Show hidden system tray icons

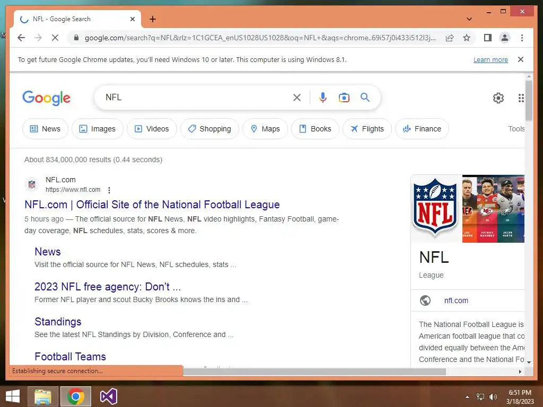(467, 397)
